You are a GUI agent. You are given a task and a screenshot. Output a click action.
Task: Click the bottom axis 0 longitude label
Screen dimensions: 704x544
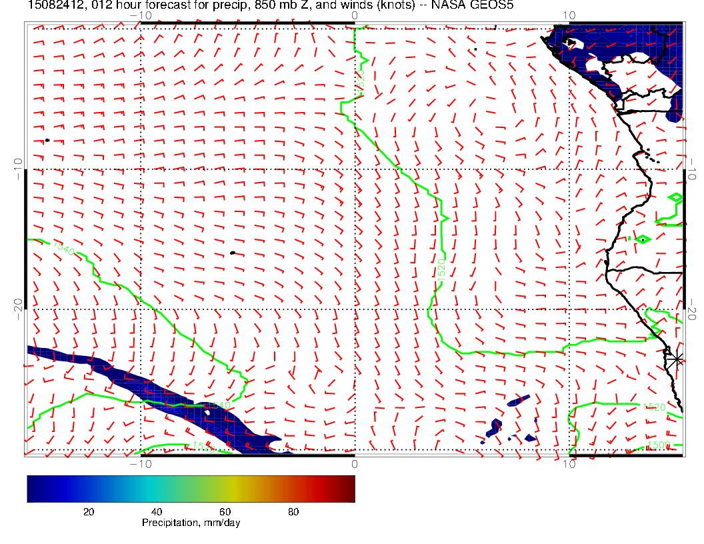click(x=355, y=463)
